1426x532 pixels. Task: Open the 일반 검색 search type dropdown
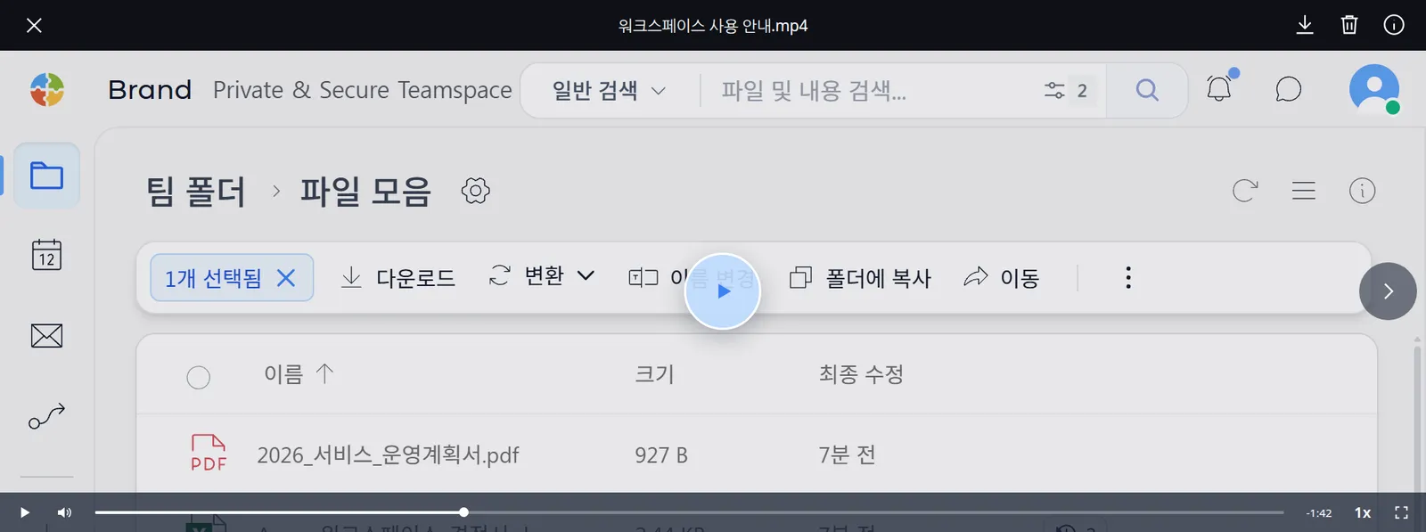pyautogui.click(x=609, y=90)
